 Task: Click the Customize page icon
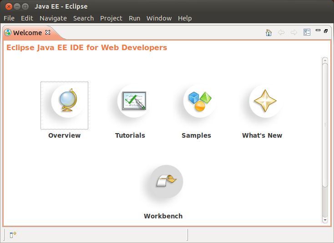click(307, 32)
